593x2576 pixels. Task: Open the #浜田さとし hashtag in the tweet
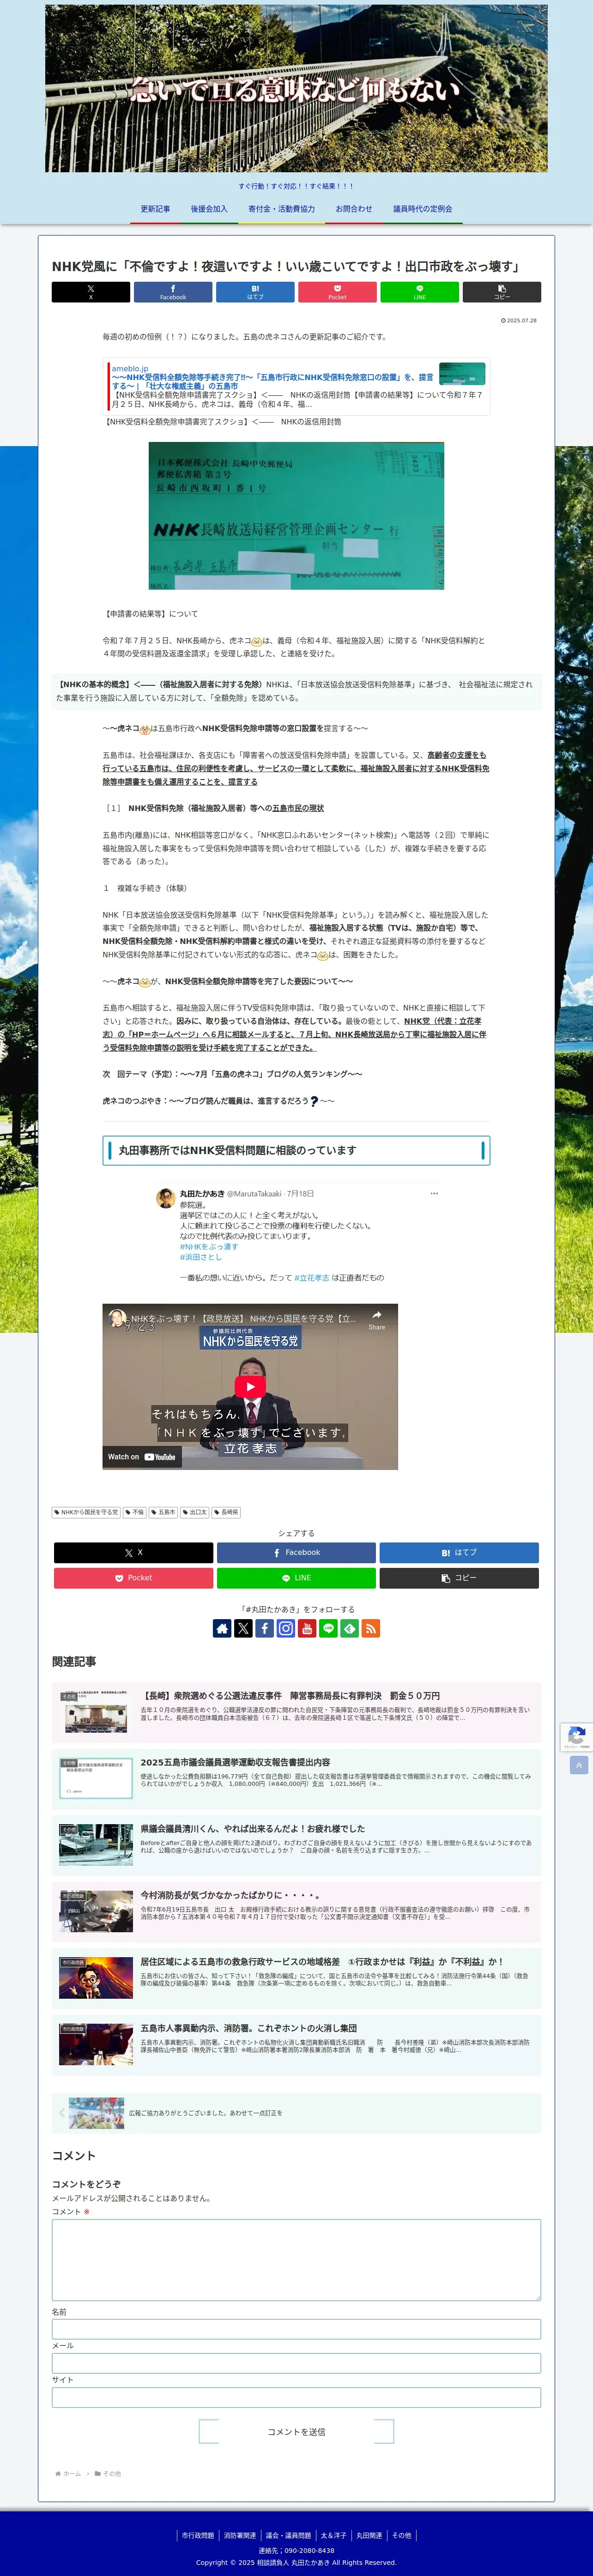tap(201, 1257)
